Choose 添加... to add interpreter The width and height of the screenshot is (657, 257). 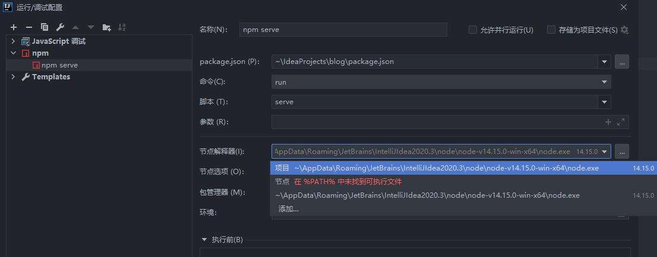pyautogui.click(x=463, y=208)
